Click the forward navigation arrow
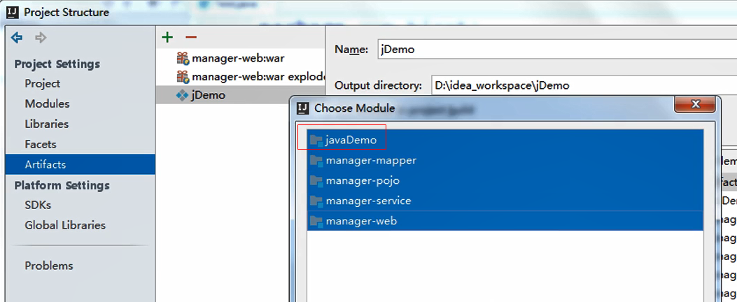This screenshot has height=302, width=737. (41, 38)
